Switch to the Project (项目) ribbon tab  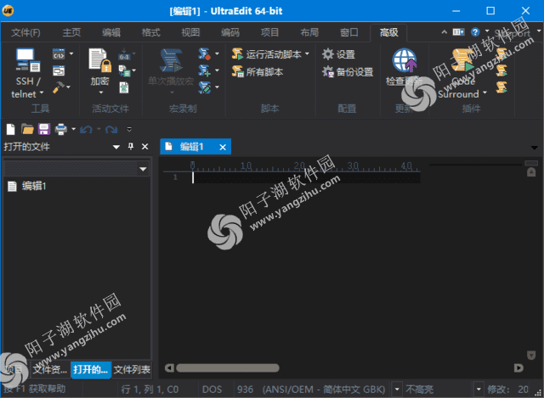click(270, 32)
